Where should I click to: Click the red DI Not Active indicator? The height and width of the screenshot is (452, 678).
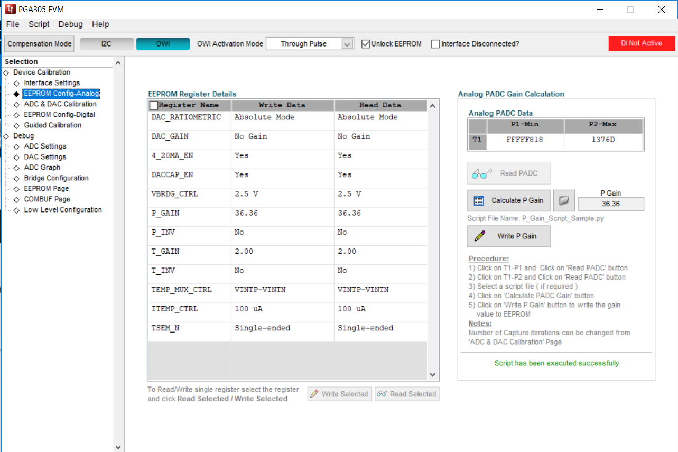tap(642, 43)
